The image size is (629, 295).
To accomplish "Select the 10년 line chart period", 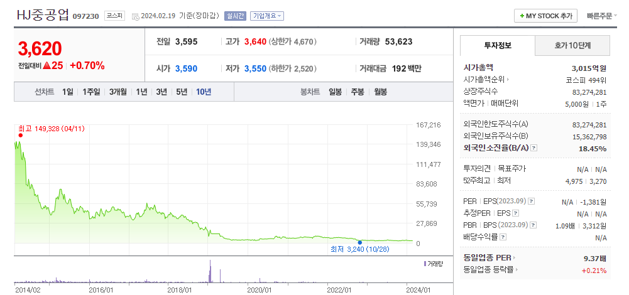I will [204, 92].
